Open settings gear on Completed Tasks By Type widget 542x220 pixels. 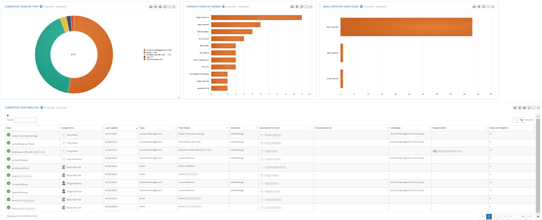tap(155, 7)
